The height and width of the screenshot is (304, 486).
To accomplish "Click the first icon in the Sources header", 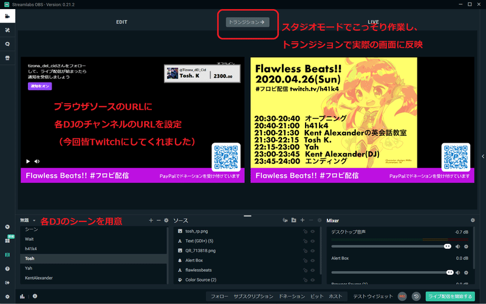I will pyautogui.click(x=285, y=220).
